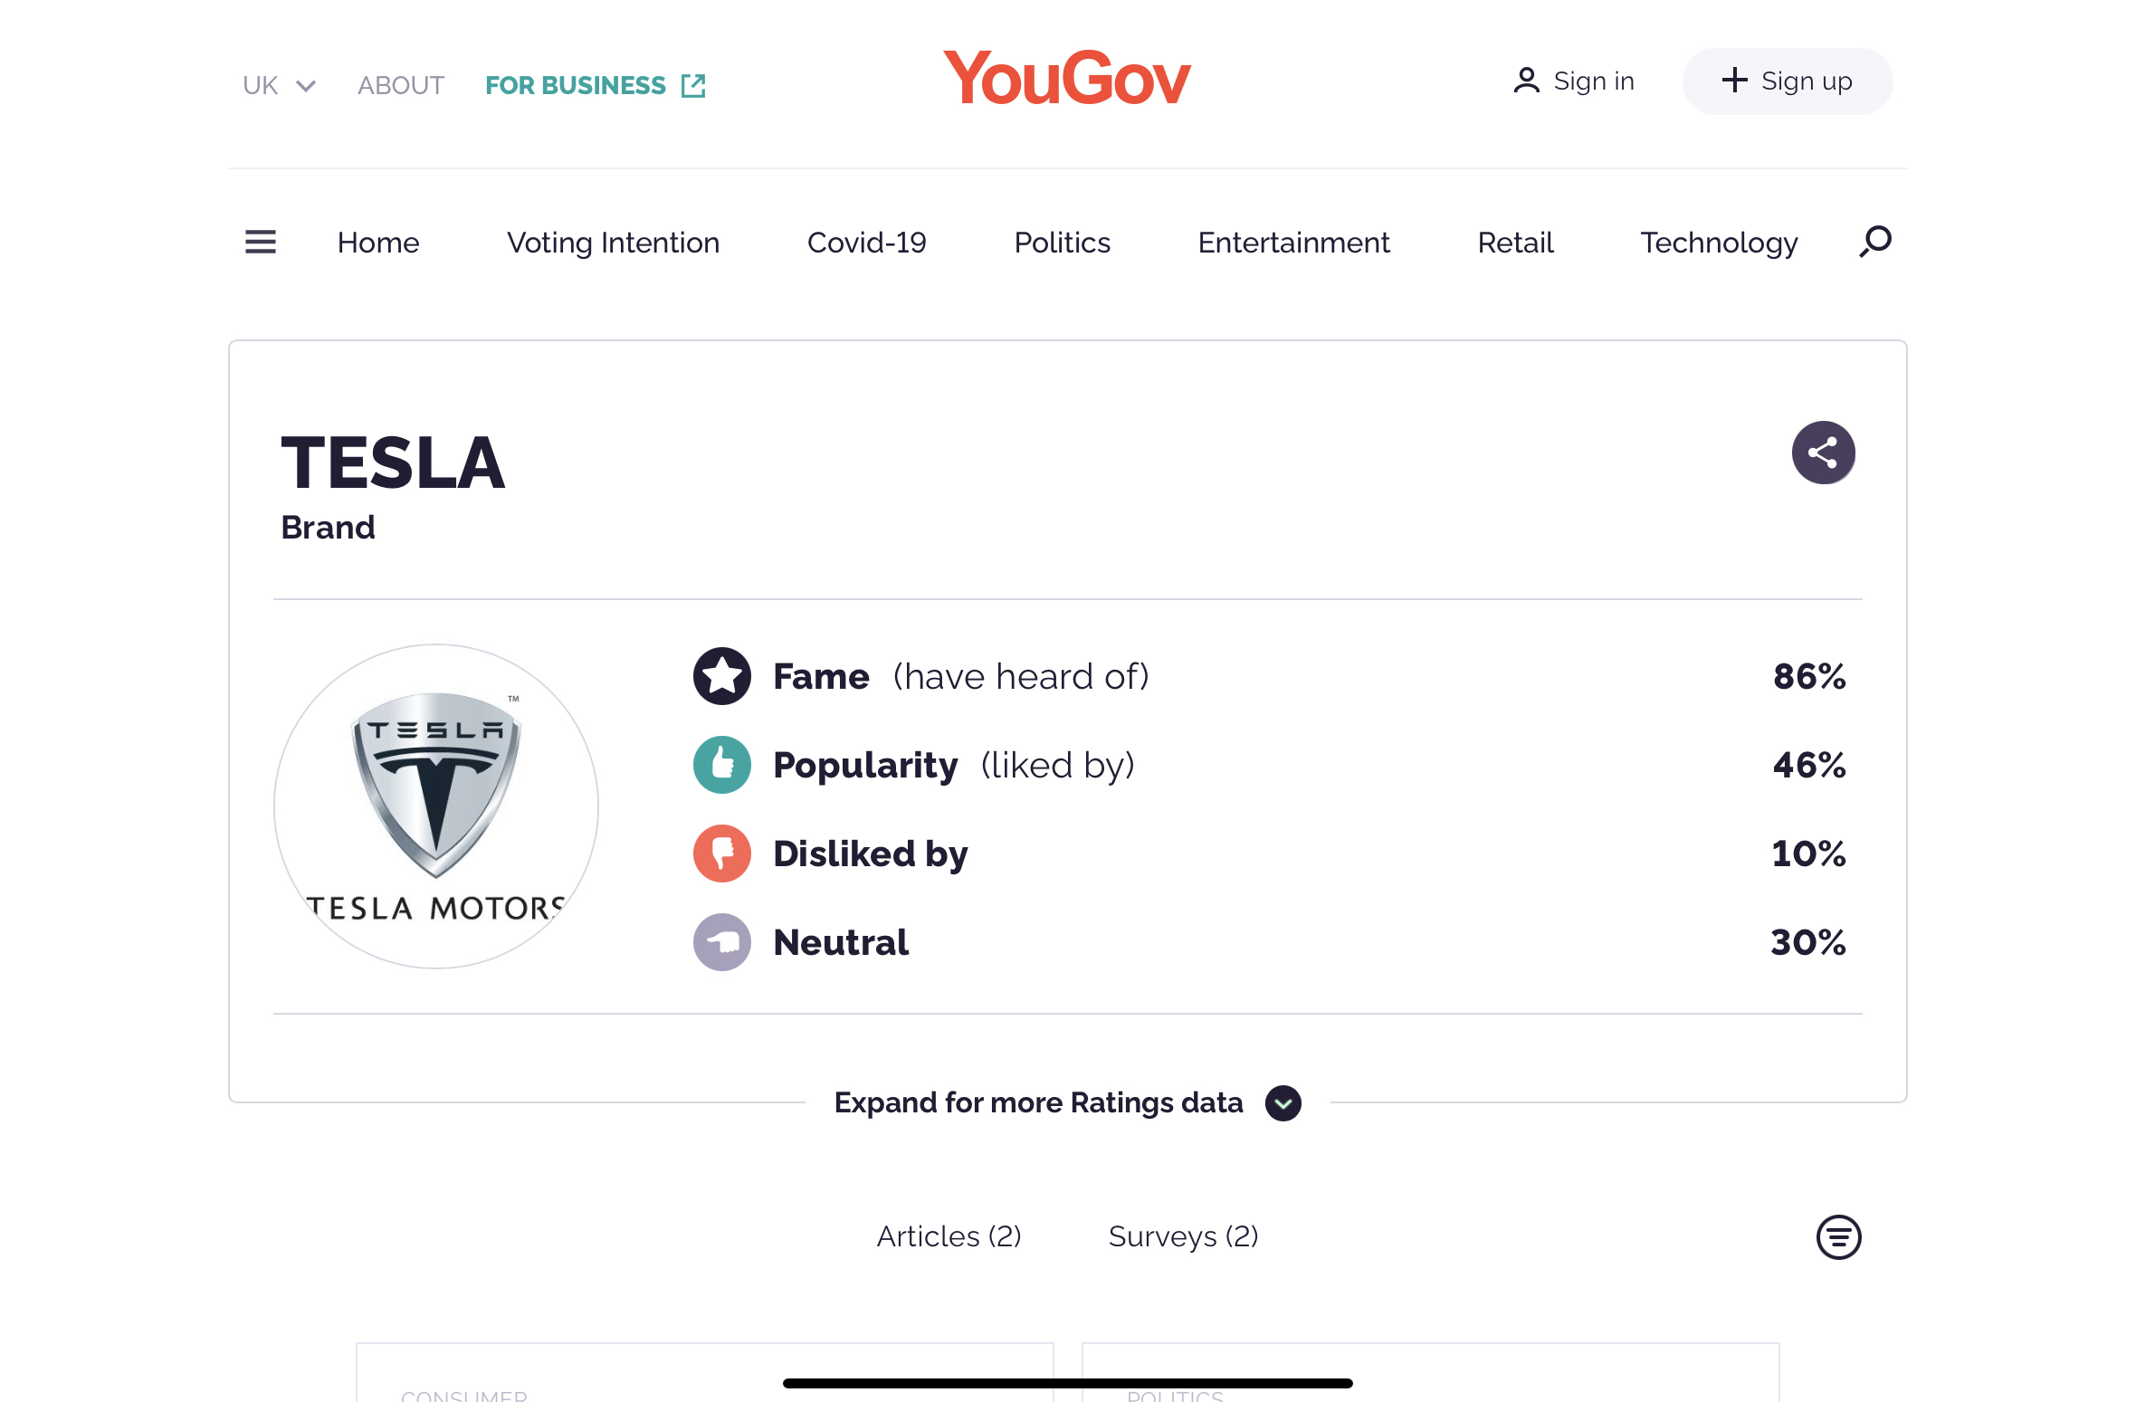
Task: Open the UK country dropdown
Action: (x=279, y=85)
